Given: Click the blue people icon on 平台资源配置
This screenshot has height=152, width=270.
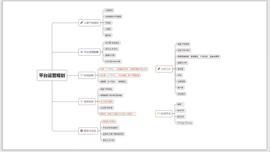Looking at the screenshot, I should 81,52.
